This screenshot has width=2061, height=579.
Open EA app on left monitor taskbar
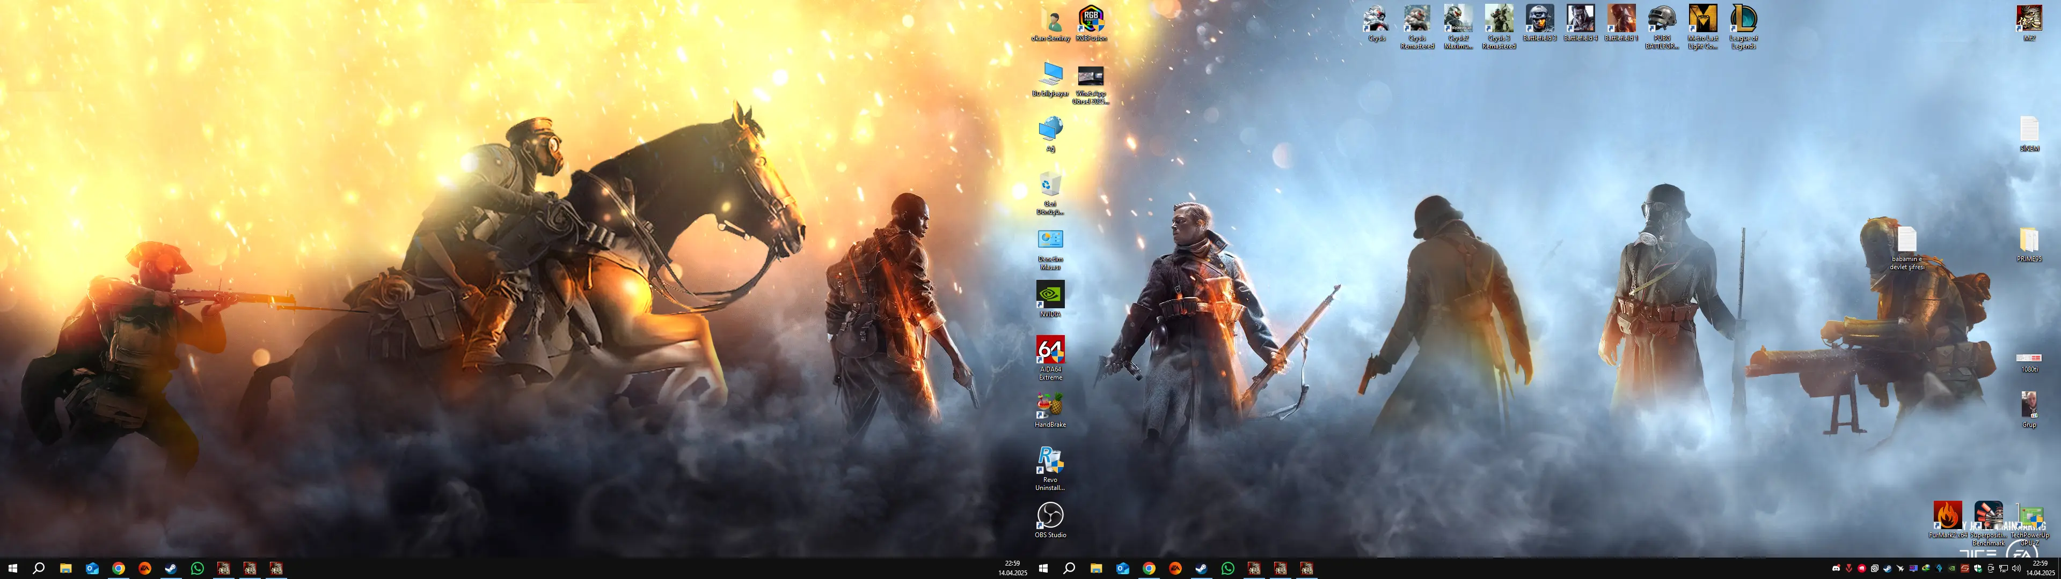(145, 569)
